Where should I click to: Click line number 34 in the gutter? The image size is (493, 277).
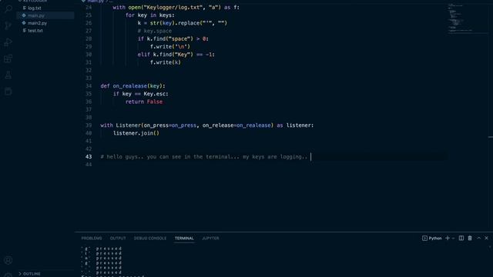89,85
